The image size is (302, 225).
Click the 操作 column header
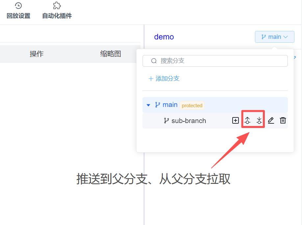(x=37, y=54)
